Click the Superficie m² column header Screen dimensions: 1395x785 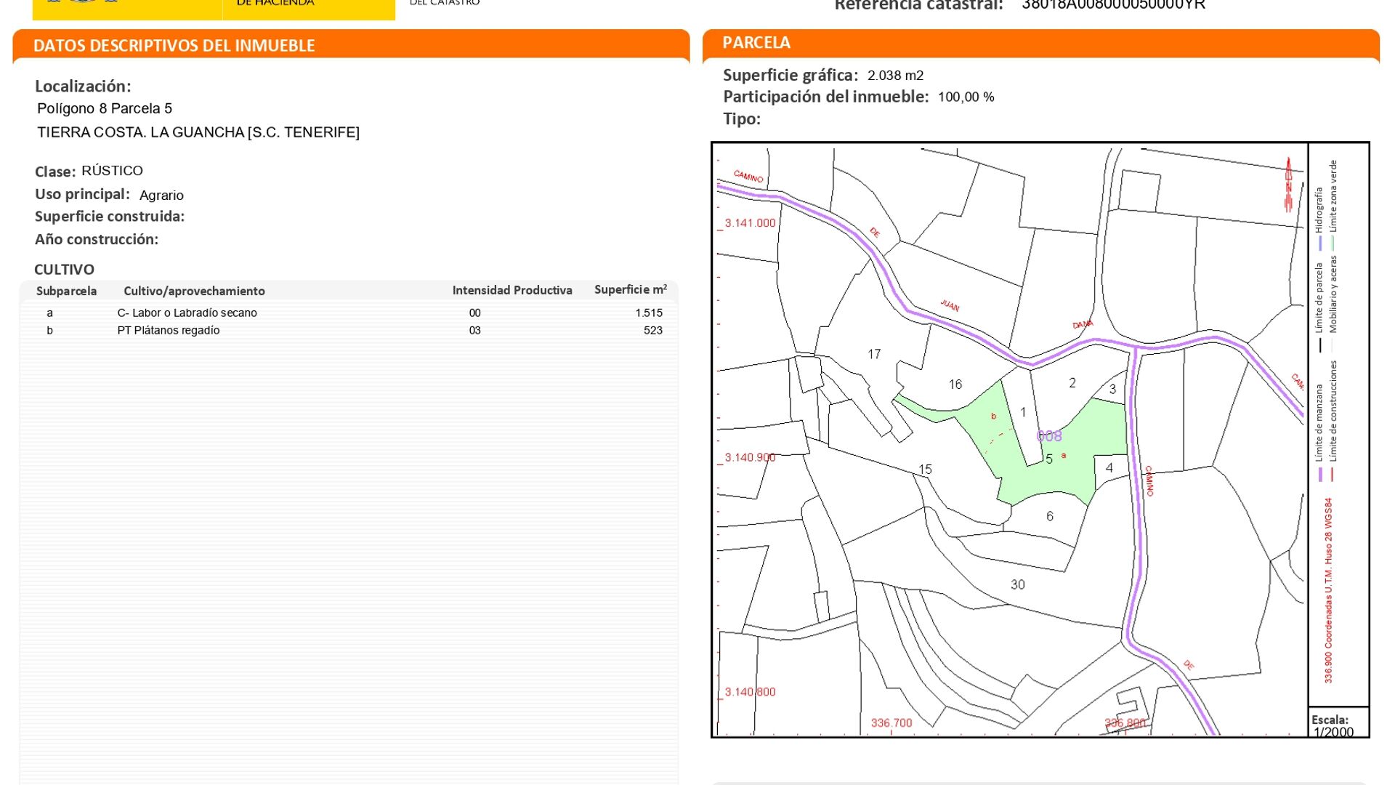(630, 289)
